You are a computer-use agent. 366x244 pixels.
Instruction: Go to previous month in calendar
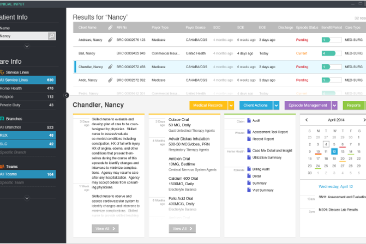[x=306, y=120]
